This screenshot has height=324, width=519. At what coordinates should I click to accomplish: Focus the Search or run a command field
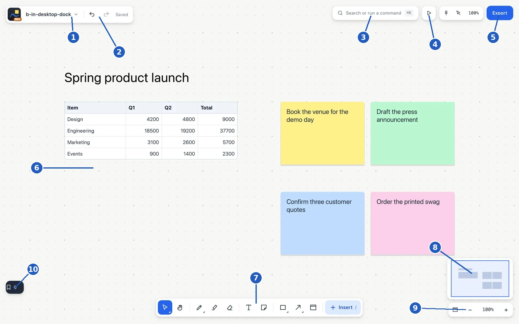click(375, 13)
